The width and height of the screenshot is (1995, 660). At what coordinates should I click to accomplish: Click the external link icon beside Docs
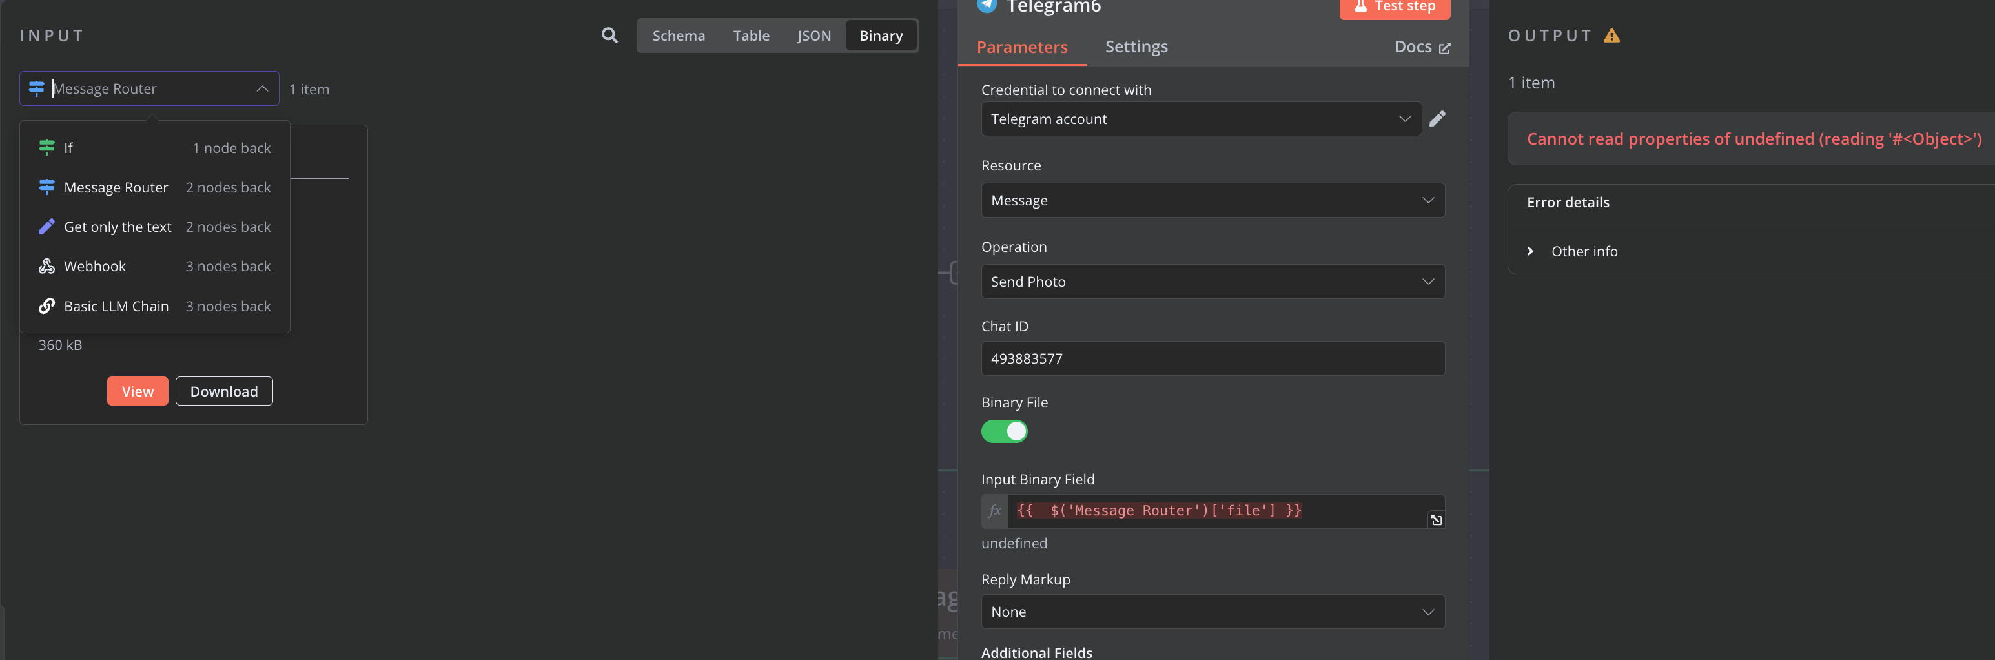click(x=1444, y=48)
